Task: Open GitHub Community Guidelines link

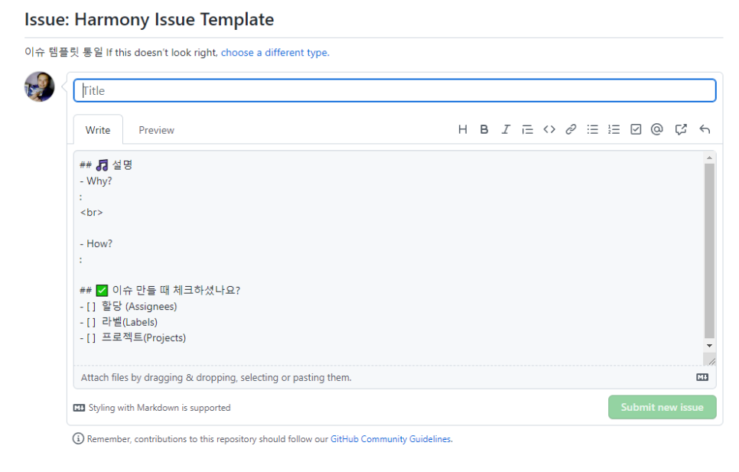Action: [391, 439]
